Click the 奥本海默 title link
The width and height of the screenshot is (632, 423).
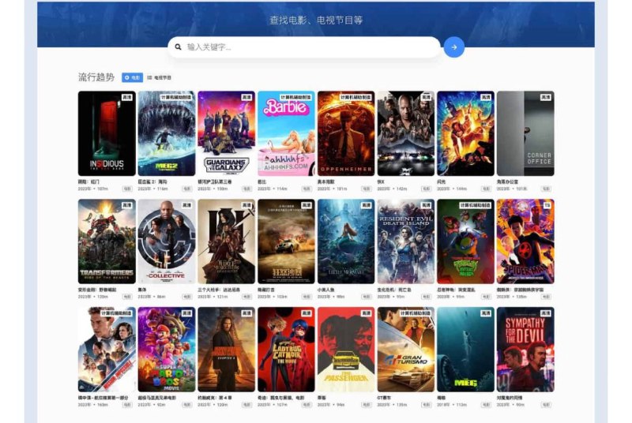click(x=325, y=182)
